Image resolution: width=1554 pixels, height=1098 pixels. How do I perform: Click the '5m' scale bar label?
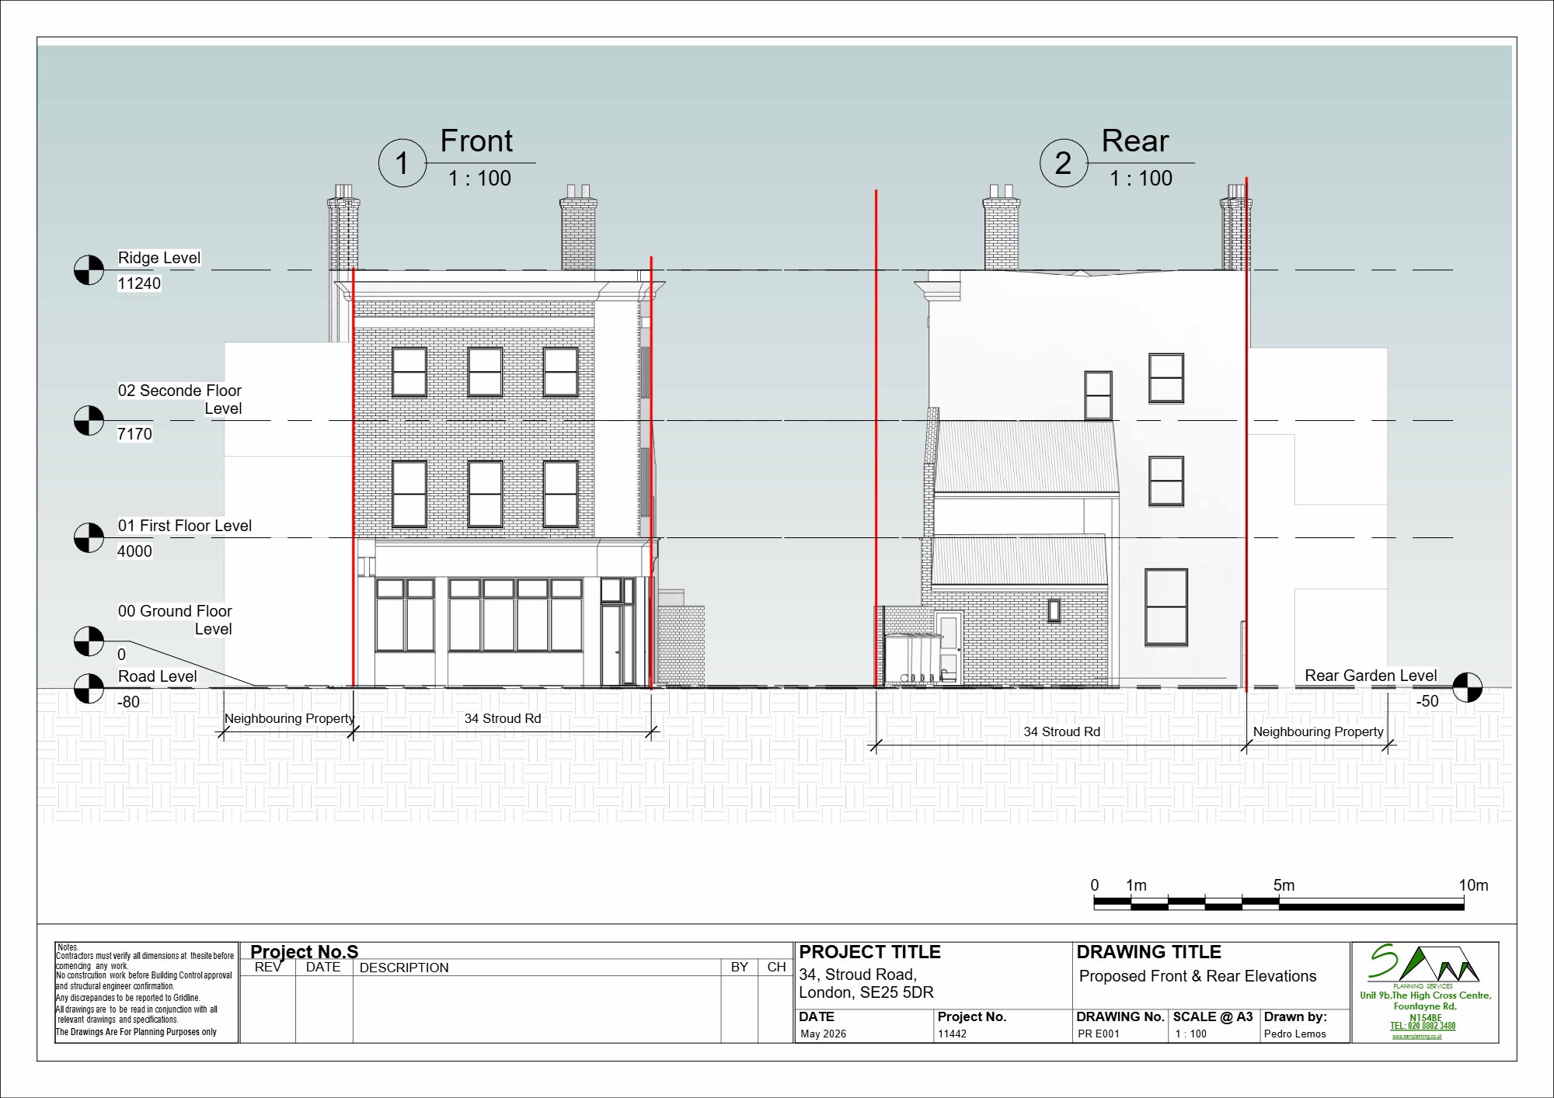(x=1284, y=886)
